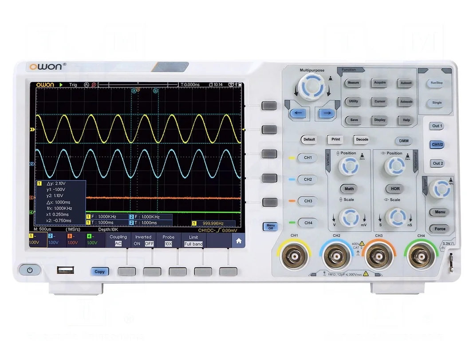
Task: Open the Help button
Action: (x=406, y=120)
